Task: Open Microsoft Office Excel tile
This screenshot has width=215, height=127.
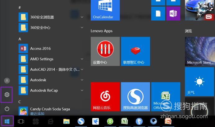Action: point(166,96)
